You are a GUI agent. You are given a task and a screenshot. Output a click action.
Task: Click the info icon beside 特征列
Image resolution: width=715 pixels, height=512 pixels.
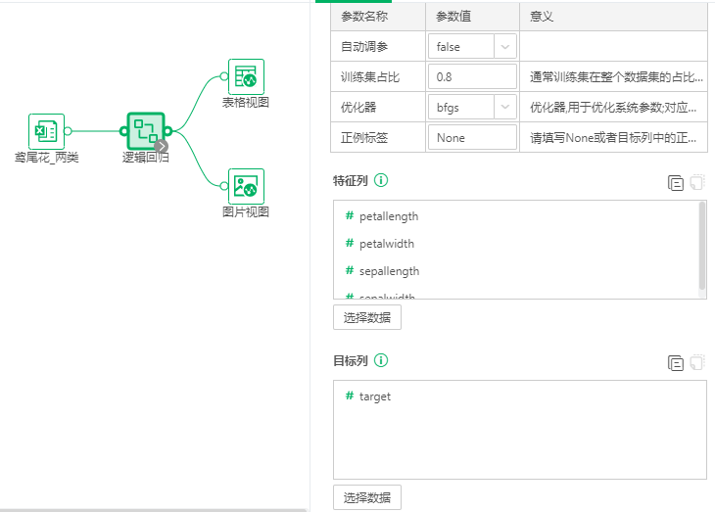pos(381,180)
